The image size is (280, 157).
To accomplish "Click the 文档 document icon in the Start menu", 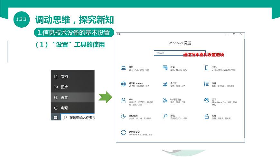I will pyautogui.click(x=56, y=76).
